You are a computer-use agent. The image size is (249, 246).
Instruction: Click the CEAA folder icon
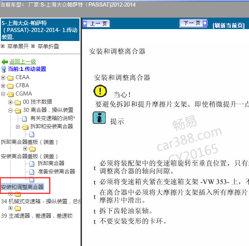click(10, 78)
